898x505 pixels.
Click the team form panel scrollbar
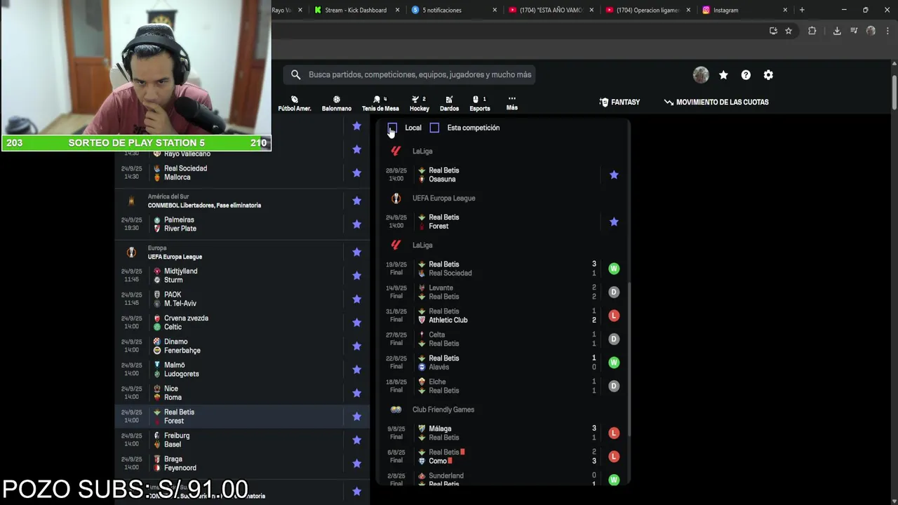[628, 359]
